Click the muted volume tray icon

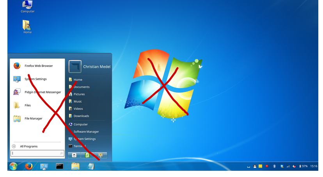[294, 166]
